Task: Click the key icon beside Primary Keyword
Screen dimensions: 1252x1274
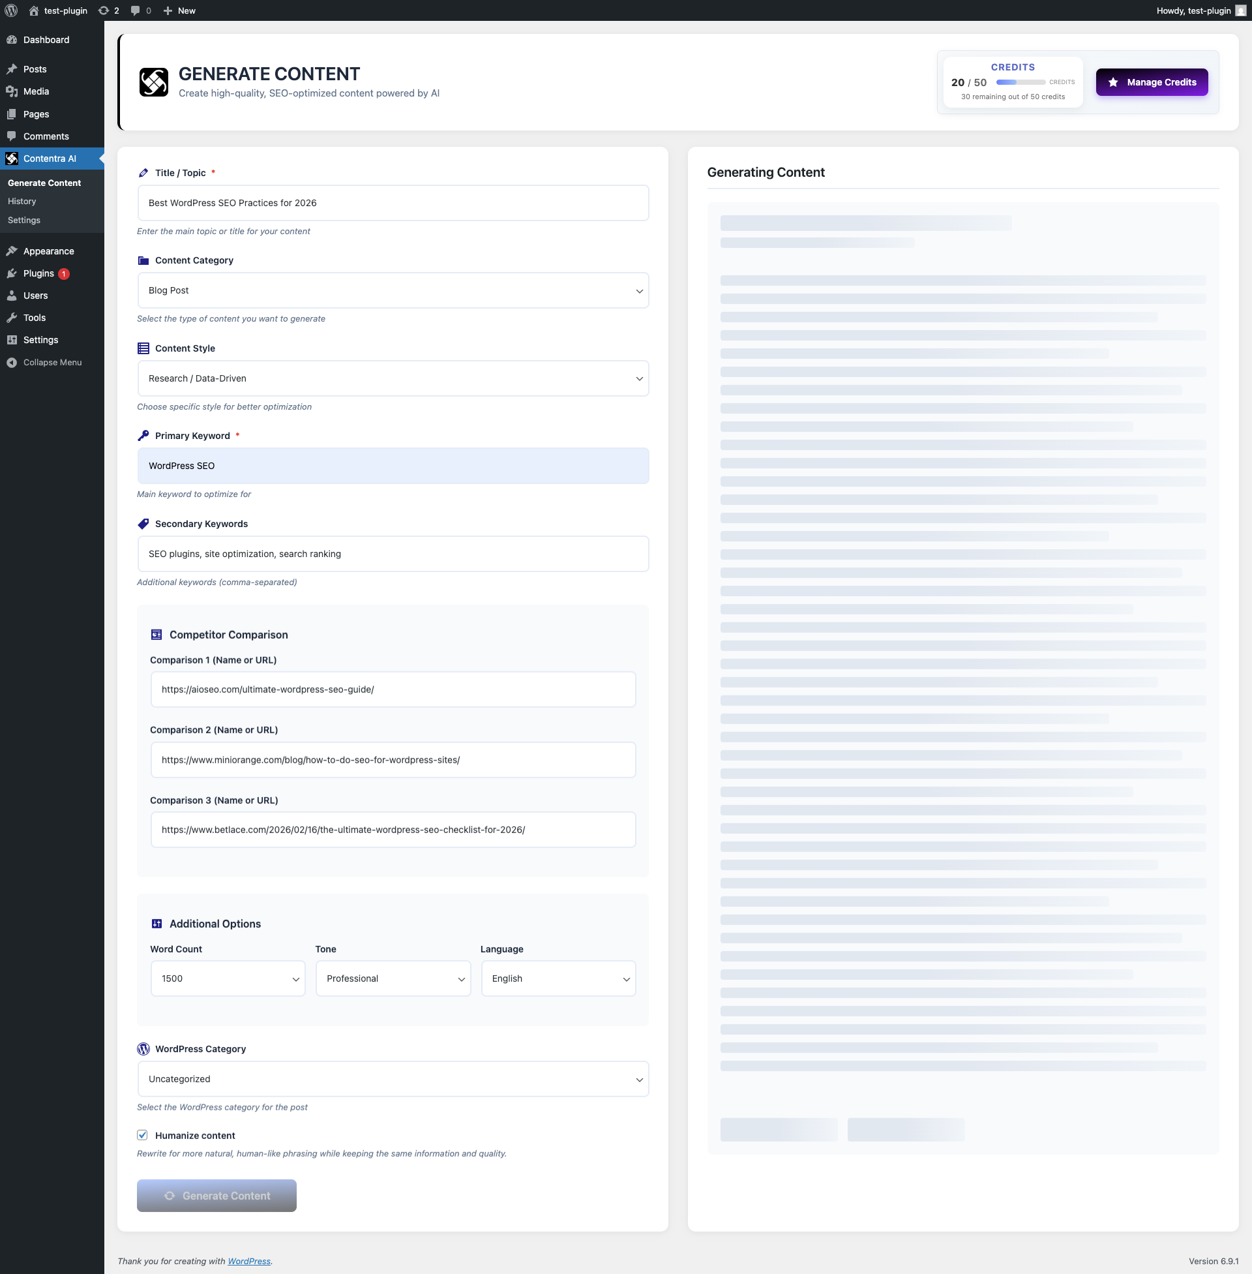Action: [x=143, y=435]
